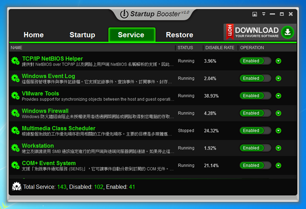Screen dimensions: 306x209
Task: Click the 2.04% disable rate value
Action: click(210, 78)
